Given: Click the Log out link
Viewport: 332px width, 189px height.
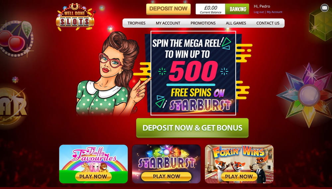Looking at the screenshot, I should (x=259, y=12).
